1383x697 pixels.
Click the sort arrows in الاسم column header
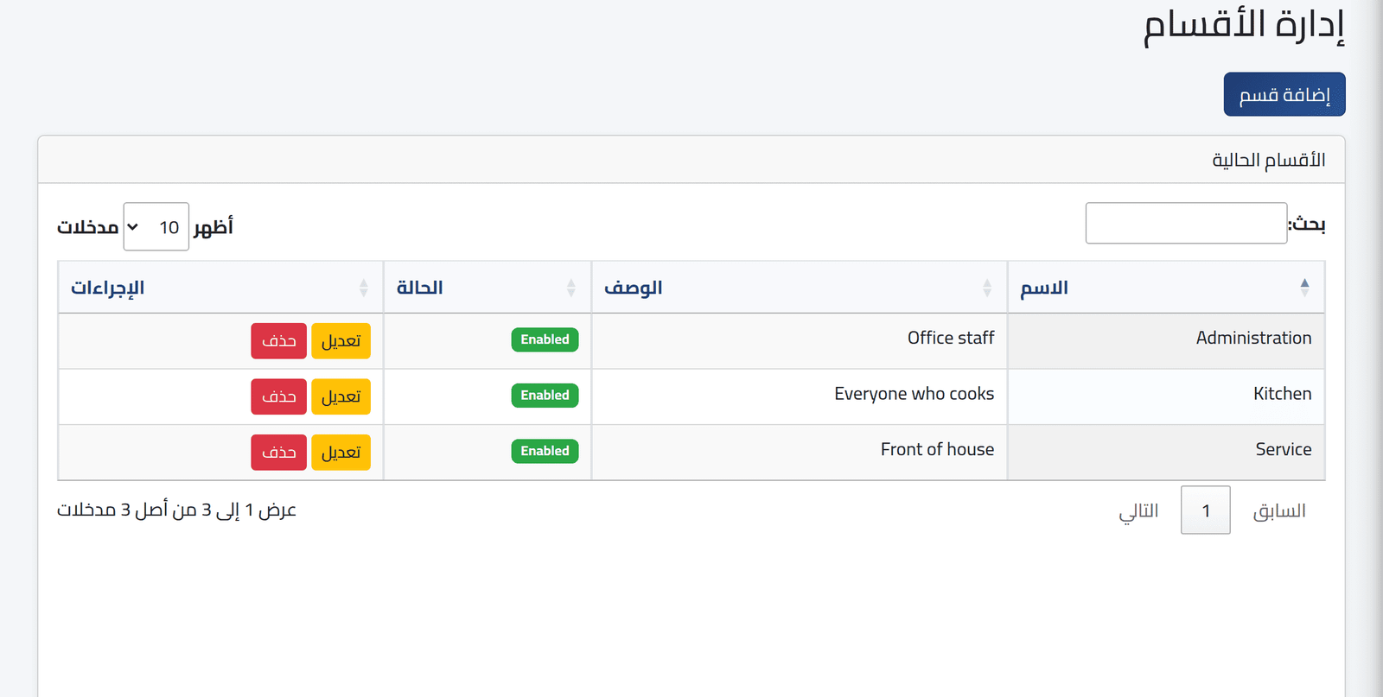tap(1304, 288)
